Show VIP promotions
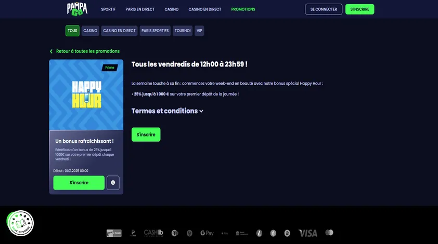Image resolution: width=438 pixels, height=244 pixels. coord(199,31)
